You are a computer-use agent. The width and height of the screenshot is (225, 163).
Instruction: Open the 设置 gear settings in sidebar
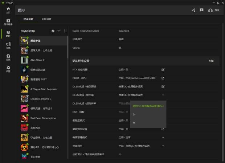8,69
